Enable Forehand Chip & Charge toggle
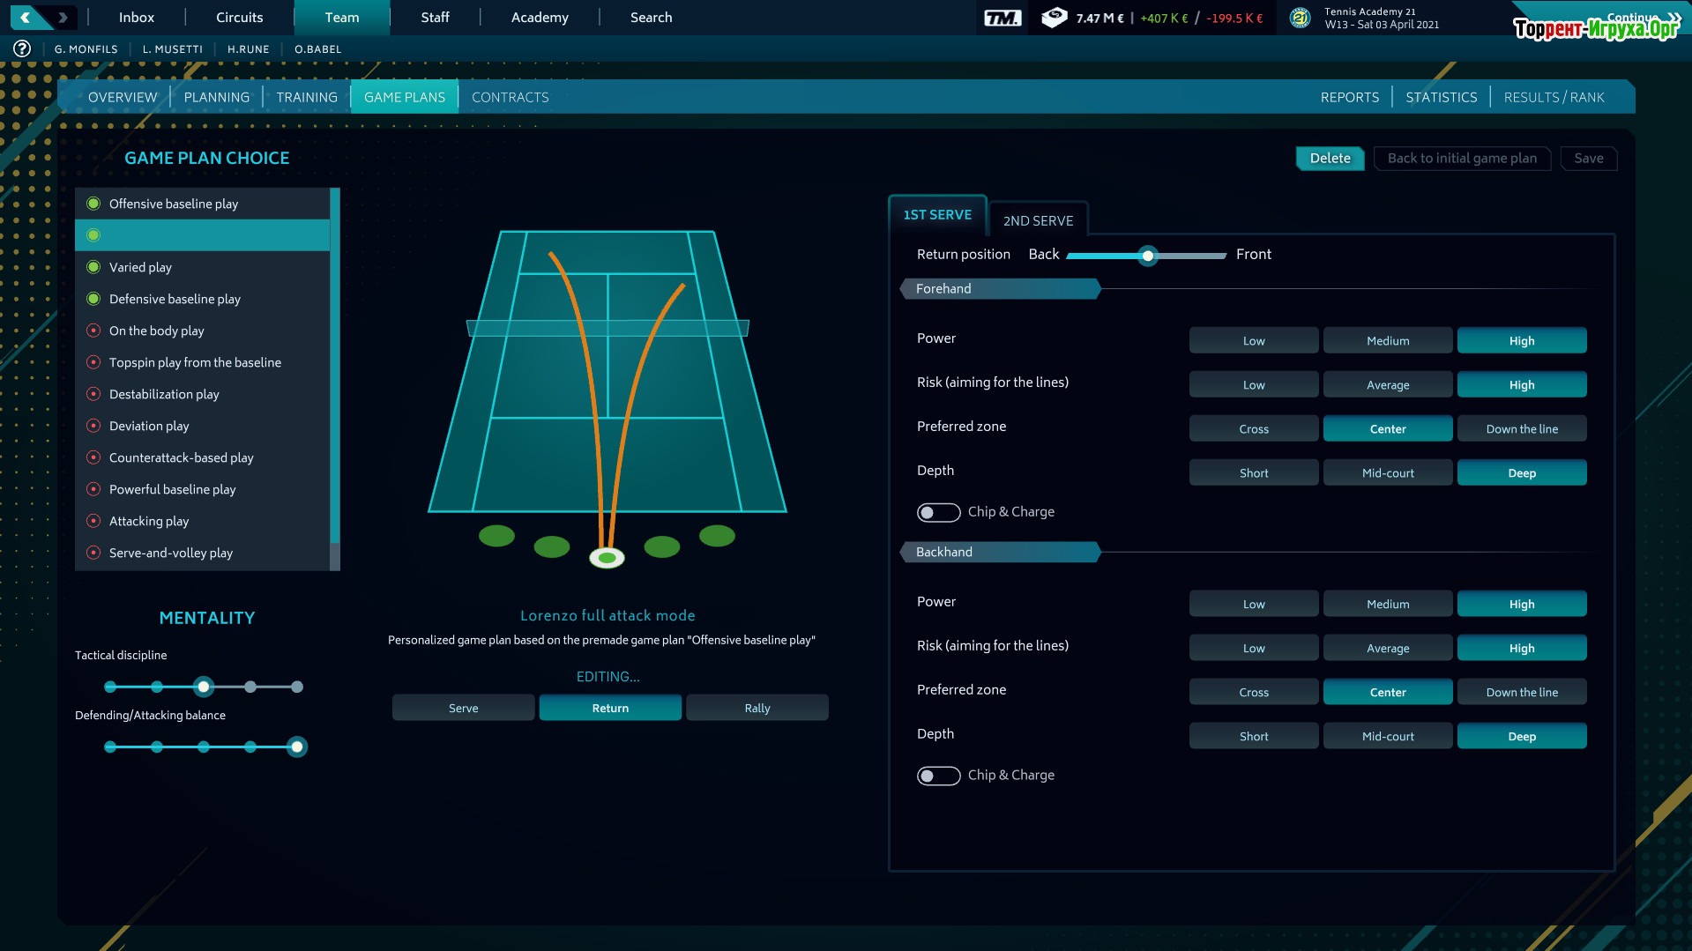This screenshot has height=951, width=1692. 938,512
